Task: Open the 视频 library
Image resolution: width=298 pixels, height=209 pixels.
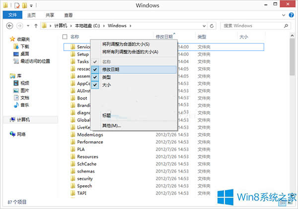Action: [x=24, y=83]
